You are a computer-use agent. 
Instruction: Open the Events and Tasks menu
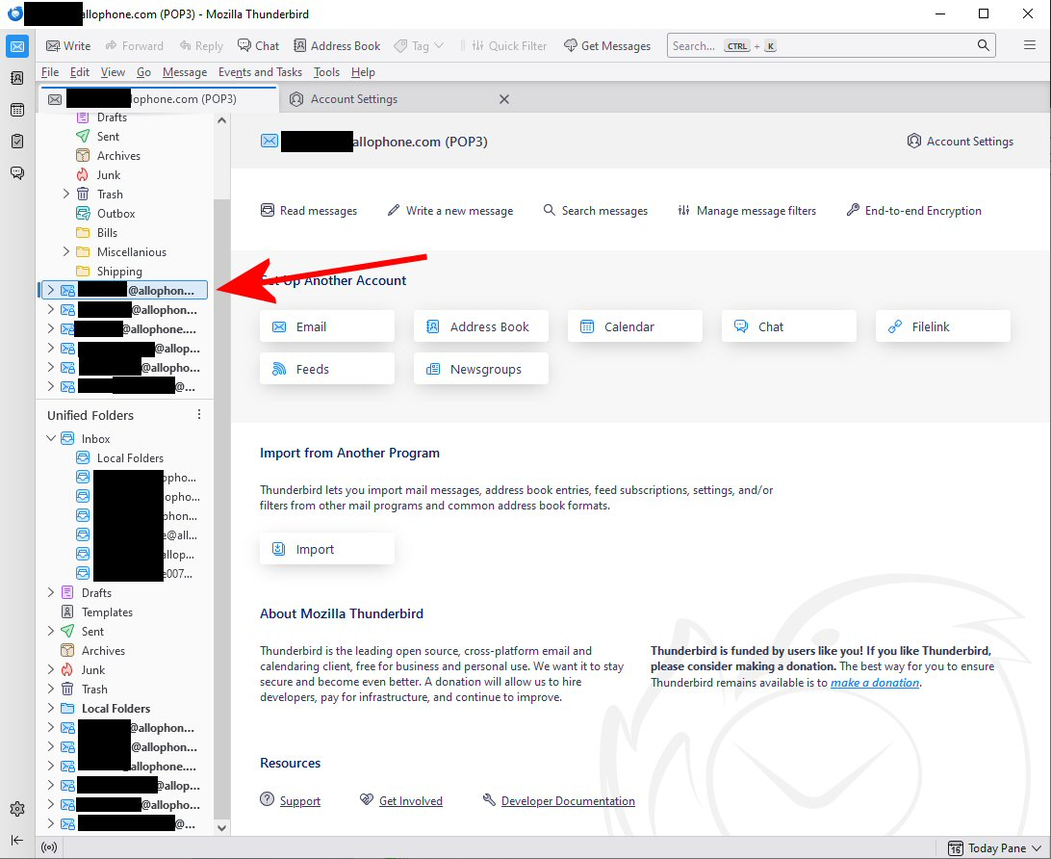pyautogui.click(x=260, y=72)
